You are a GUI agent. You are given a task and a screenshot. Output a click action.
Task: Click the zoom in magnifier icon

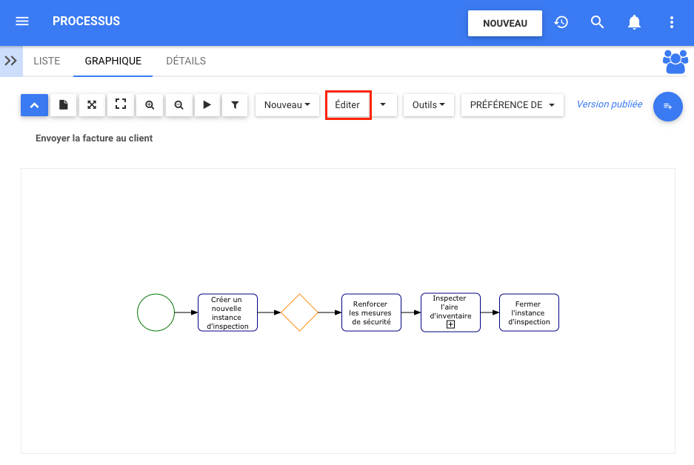[x=150, y=105]
